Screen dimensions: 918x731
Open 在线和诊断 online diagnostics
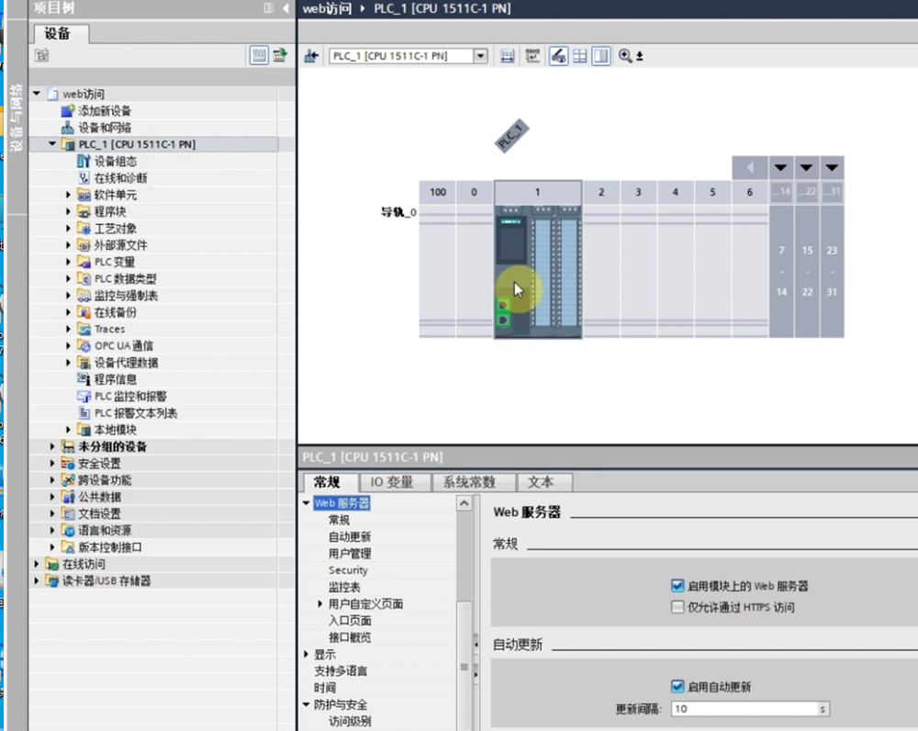120,178
